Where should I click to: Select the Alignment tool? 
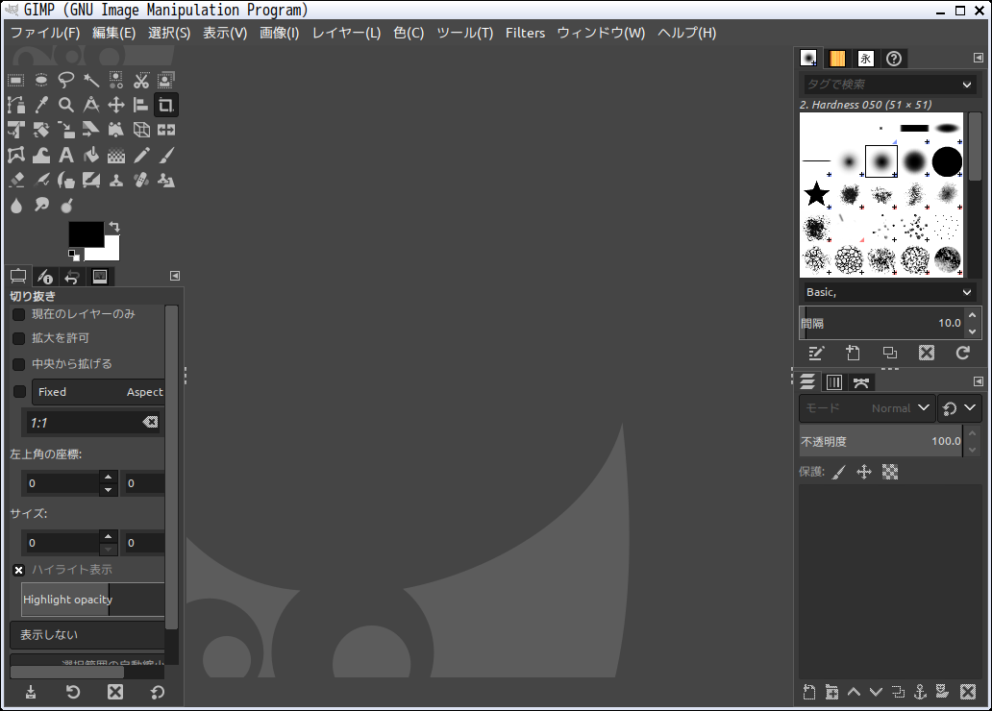coord(141,105)
